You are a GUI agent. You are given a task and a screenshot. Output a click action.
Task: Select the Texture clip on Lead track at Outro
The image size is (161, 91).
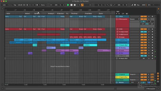(104, 50)
